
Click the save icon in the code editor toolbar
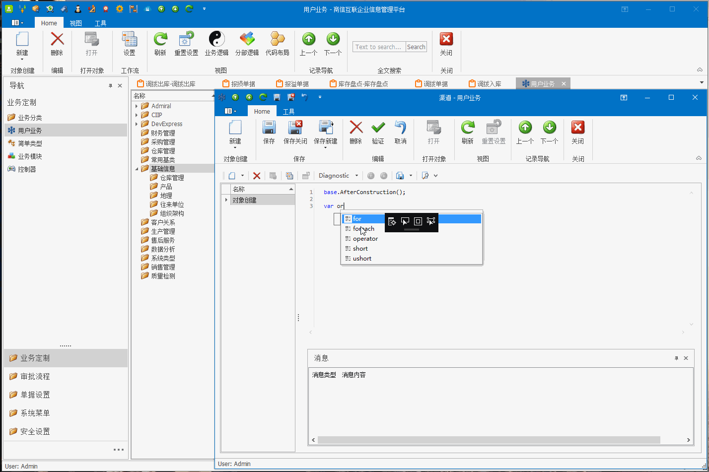[x=400, y=176]
